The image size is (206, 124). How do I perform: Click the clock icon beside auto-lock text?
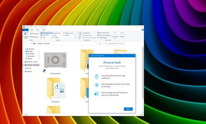coord(97,85)
